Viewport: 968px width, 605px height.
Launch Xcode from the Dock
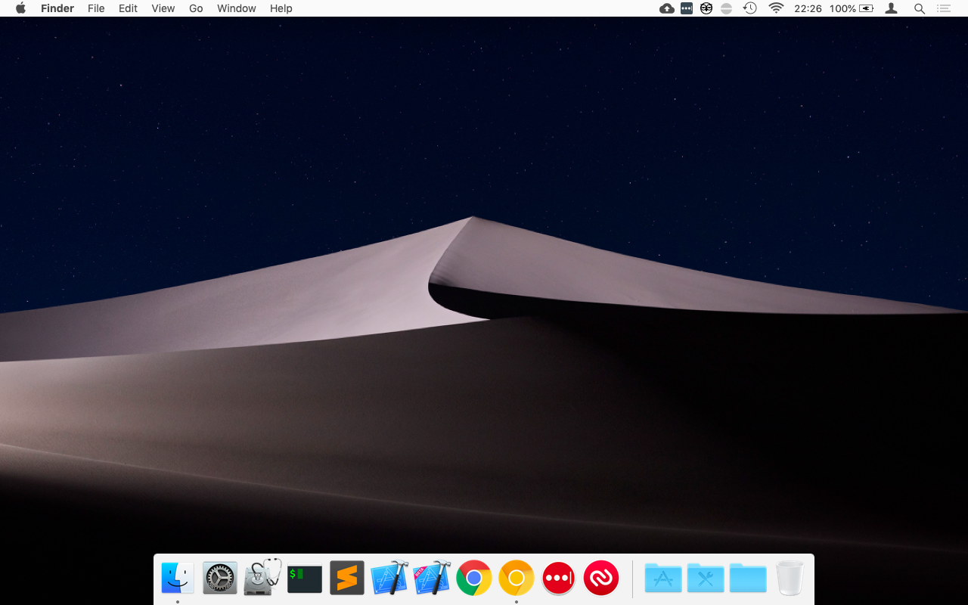click(389, 579)
